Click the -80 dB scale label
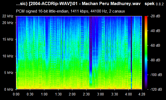 click(x=155, y=60)
